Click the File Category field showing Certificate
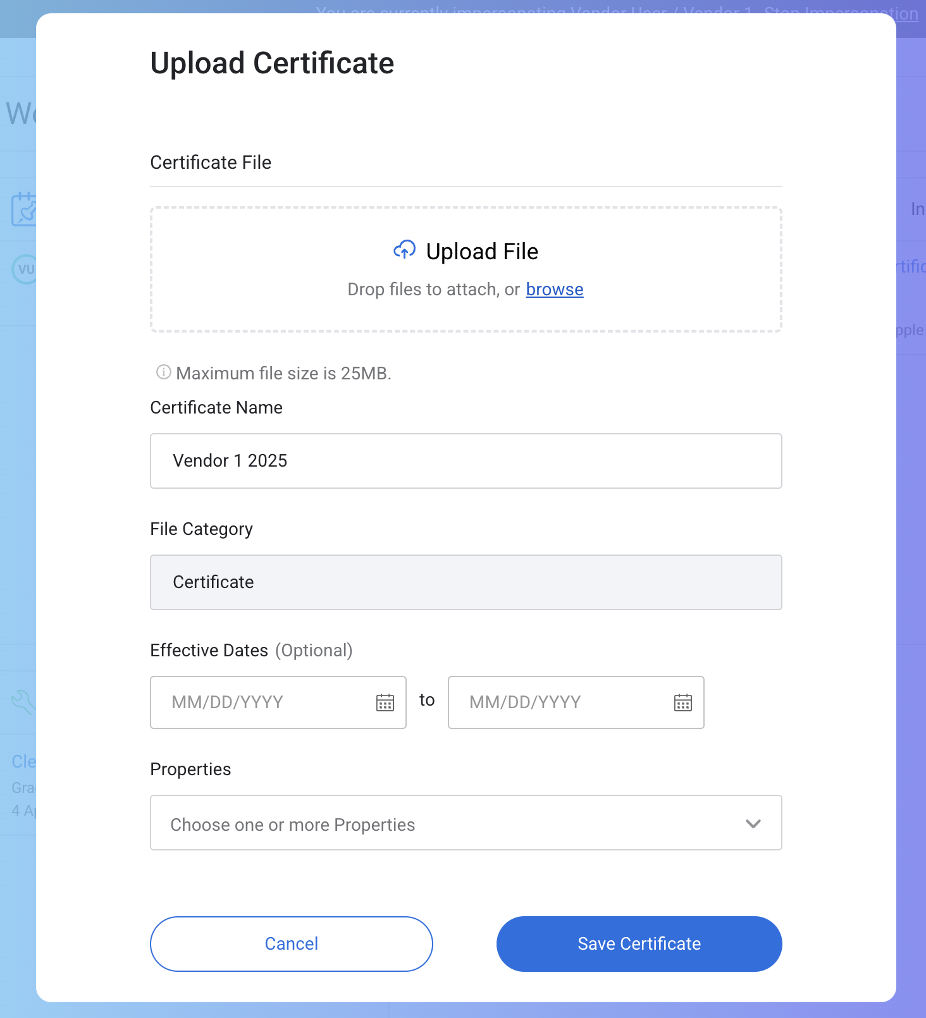 466,582
